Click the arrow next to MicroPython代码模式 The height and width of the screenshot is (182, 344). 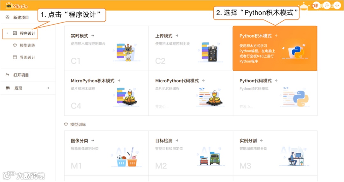(x=203, y=80)
